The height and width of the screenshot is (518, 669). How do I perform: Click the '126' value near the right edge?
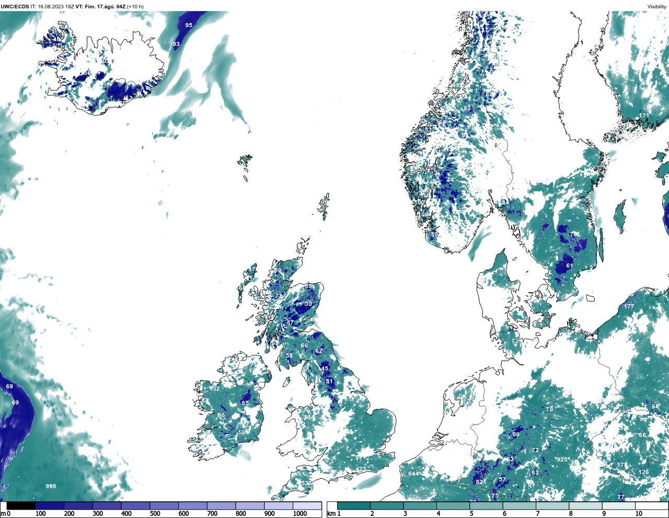(x=643, y=472)
